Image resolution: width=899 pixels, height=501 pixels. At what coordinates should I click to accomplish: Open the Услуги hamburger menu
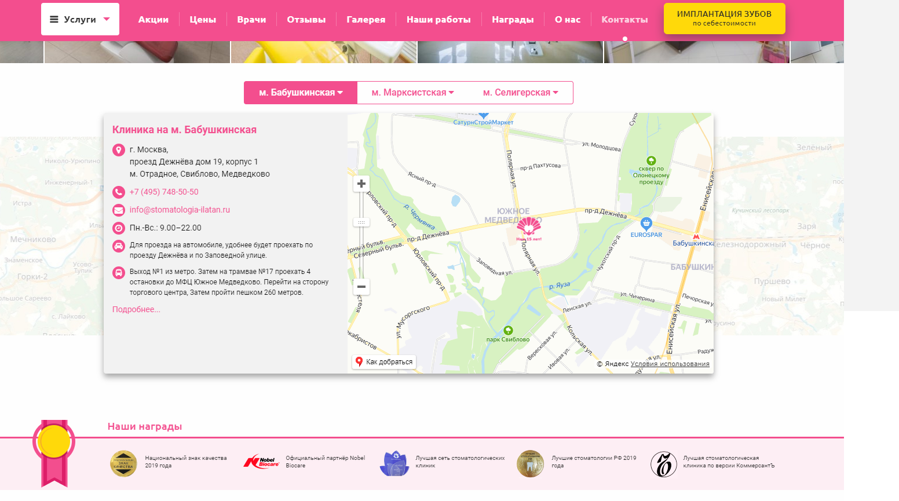pyautogui.click(x=80, y=19)
